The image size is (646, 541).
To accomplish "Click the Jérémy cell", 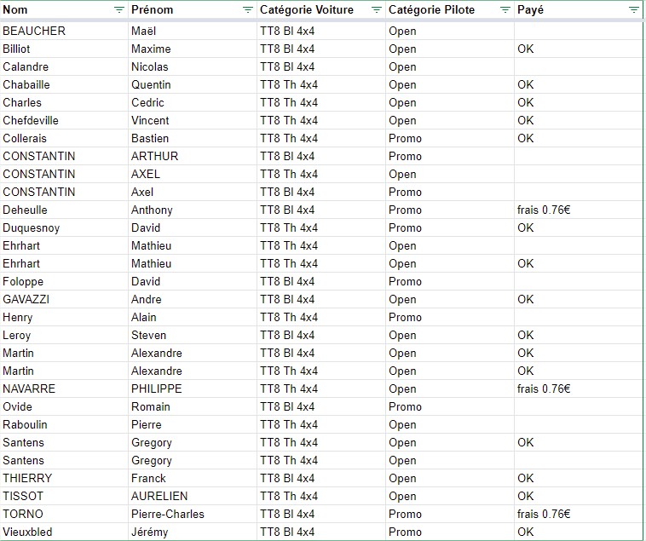I will pyautogui.click(x=193, y=532).
